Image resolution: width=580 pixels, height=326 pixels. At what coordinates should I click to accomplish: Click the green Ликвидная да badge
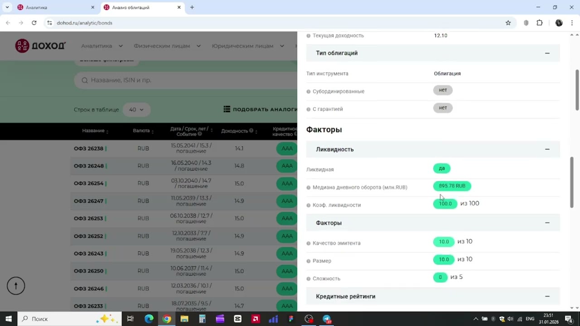pyautogui.click(x=442, y=168)
